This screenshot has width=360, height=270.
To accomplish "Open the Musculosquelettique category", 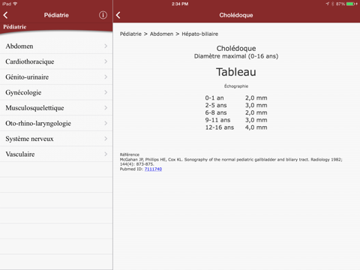I will click(x=56, y=108).
